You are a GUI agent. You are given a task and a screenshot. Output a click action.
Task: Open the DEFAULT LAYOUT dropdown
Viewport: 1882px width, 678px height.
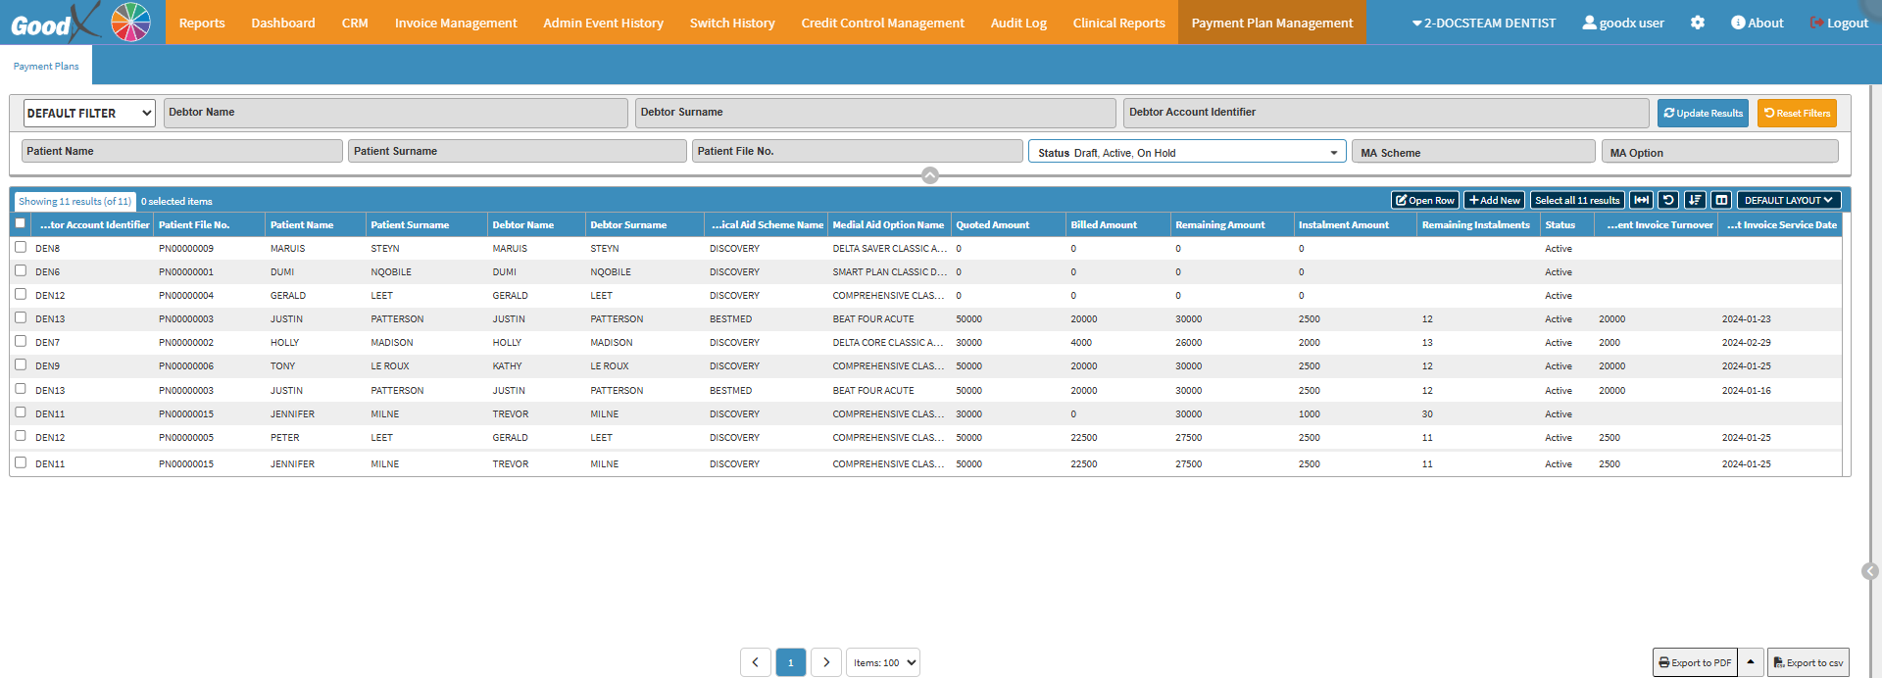pyautogui.click(x=1788, y=200)
